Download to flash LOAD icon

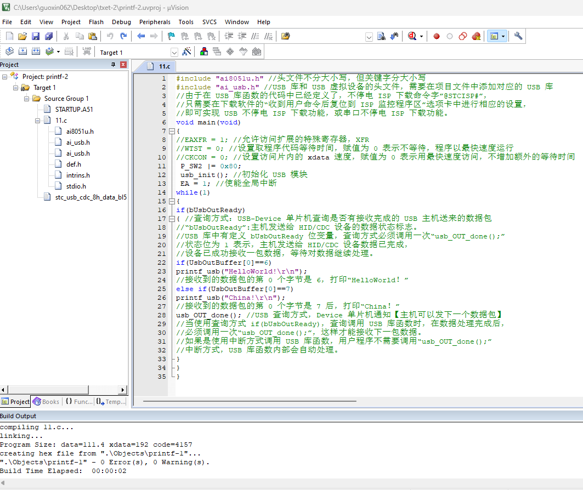[x=87, y=52]
